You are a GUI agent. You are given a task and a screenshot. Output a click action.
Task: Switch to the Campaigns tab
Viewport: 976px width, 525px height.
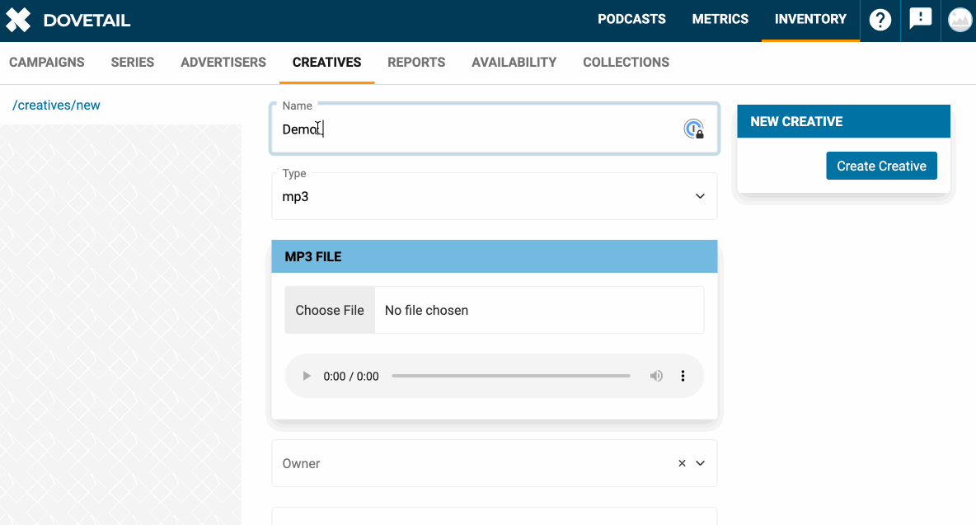(47, 63)
